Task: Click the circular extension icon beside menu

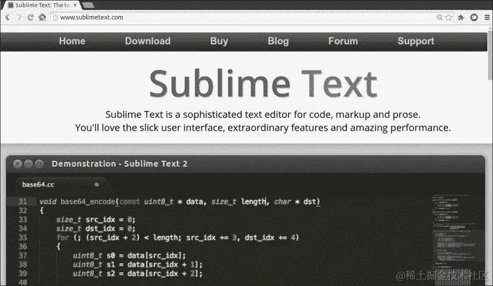Action: click(474, 17)
